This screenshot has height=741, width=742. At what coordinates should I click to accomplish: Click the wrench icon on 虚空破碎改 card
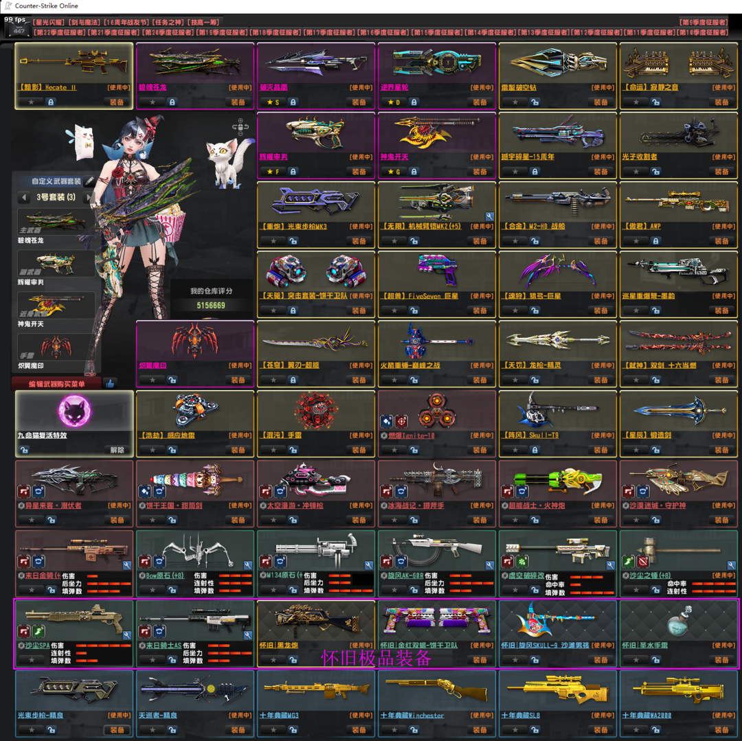[611, 565]
